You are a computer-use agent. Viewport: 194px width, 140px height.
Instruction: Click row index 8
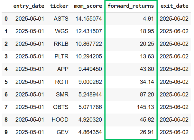[x=6, y=120]
